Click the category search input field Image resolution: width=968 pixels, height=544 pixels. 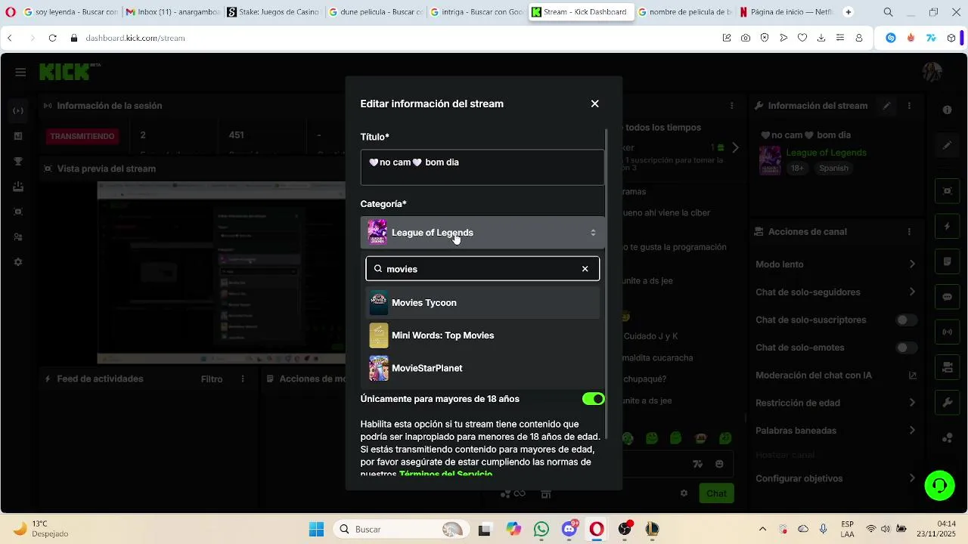click(x=481, y=269)
